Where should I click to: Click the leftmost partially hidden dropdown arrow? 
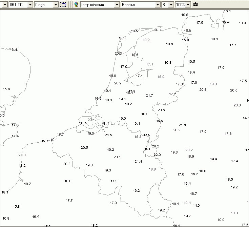click(x=5, y=5)
